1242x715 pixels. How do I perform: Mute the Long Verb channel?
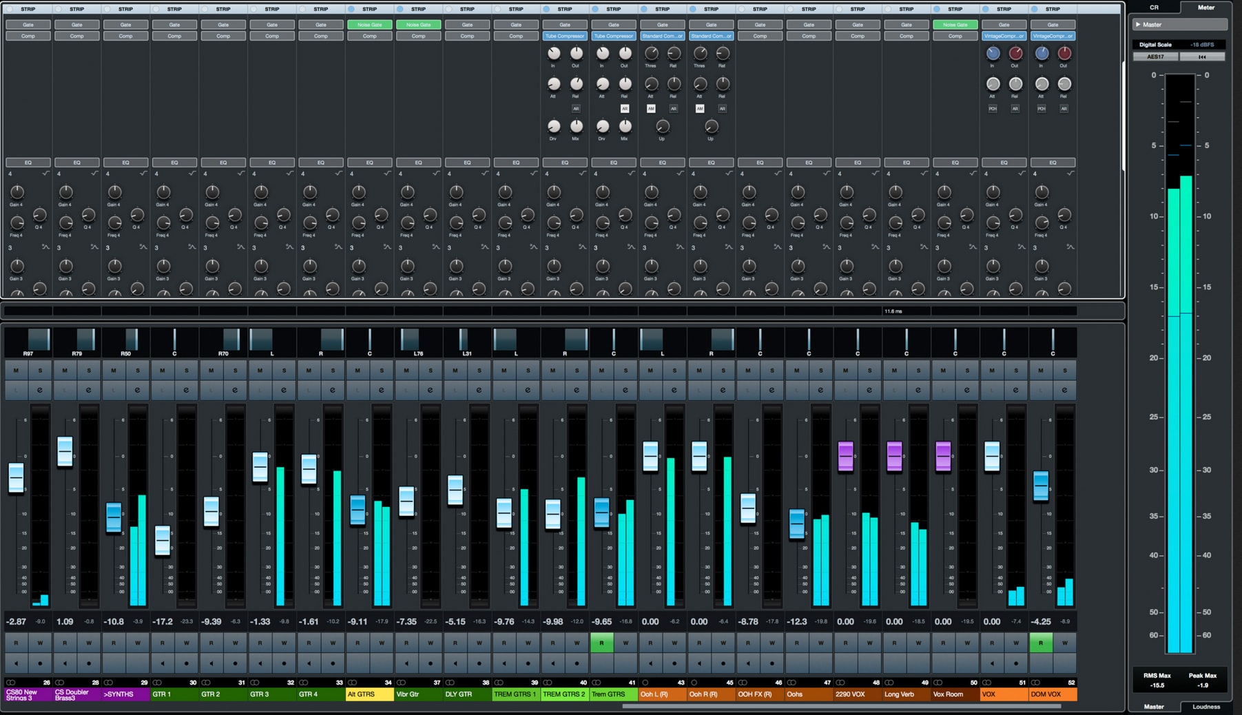tap(894, 371)
